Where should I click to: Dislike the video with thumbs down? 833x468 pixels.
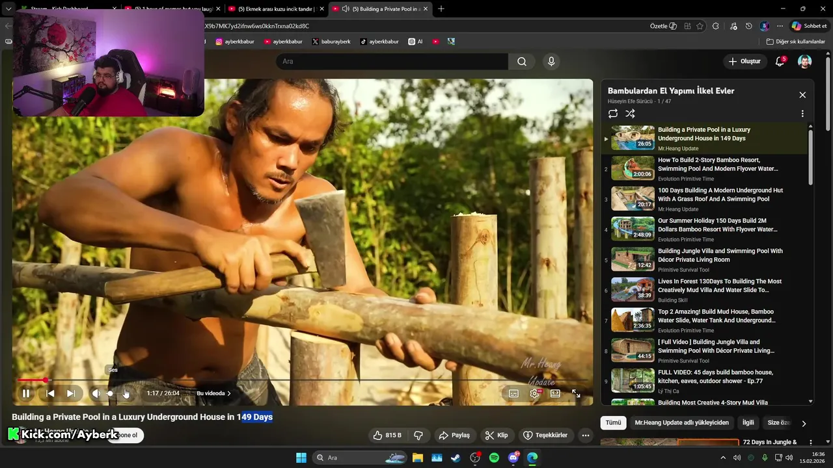click(418, 435)
